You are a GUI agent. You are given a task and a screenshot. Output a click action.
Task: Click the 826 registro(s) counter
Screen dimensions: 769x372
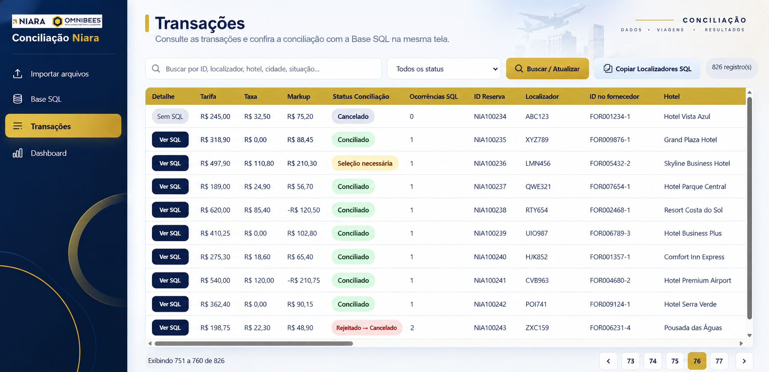731,67
